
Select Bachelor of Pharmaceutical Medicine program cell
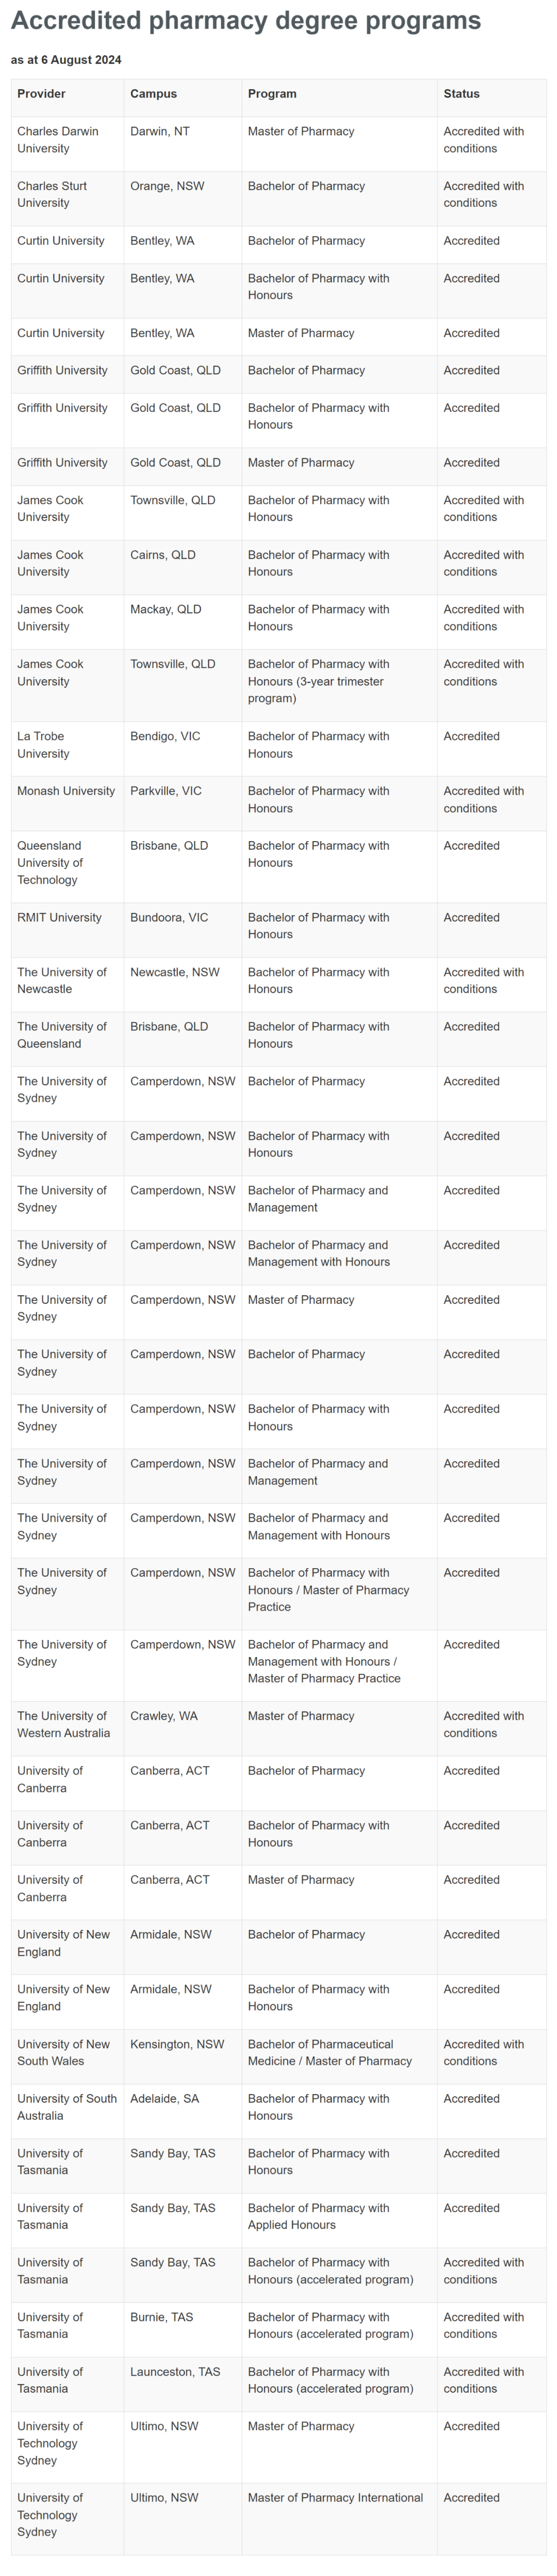point(329,2052)
